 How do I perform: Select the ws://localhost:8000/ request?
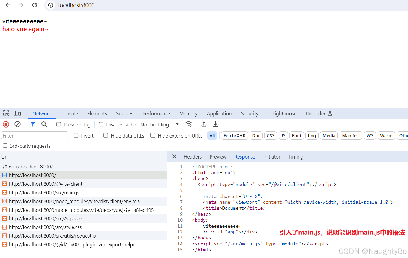click(x=83, y=167)
